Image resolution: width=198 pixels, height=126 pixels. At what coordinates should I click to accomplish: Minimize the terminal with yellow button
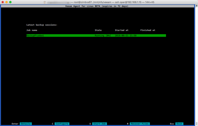(x=7, y=2)
